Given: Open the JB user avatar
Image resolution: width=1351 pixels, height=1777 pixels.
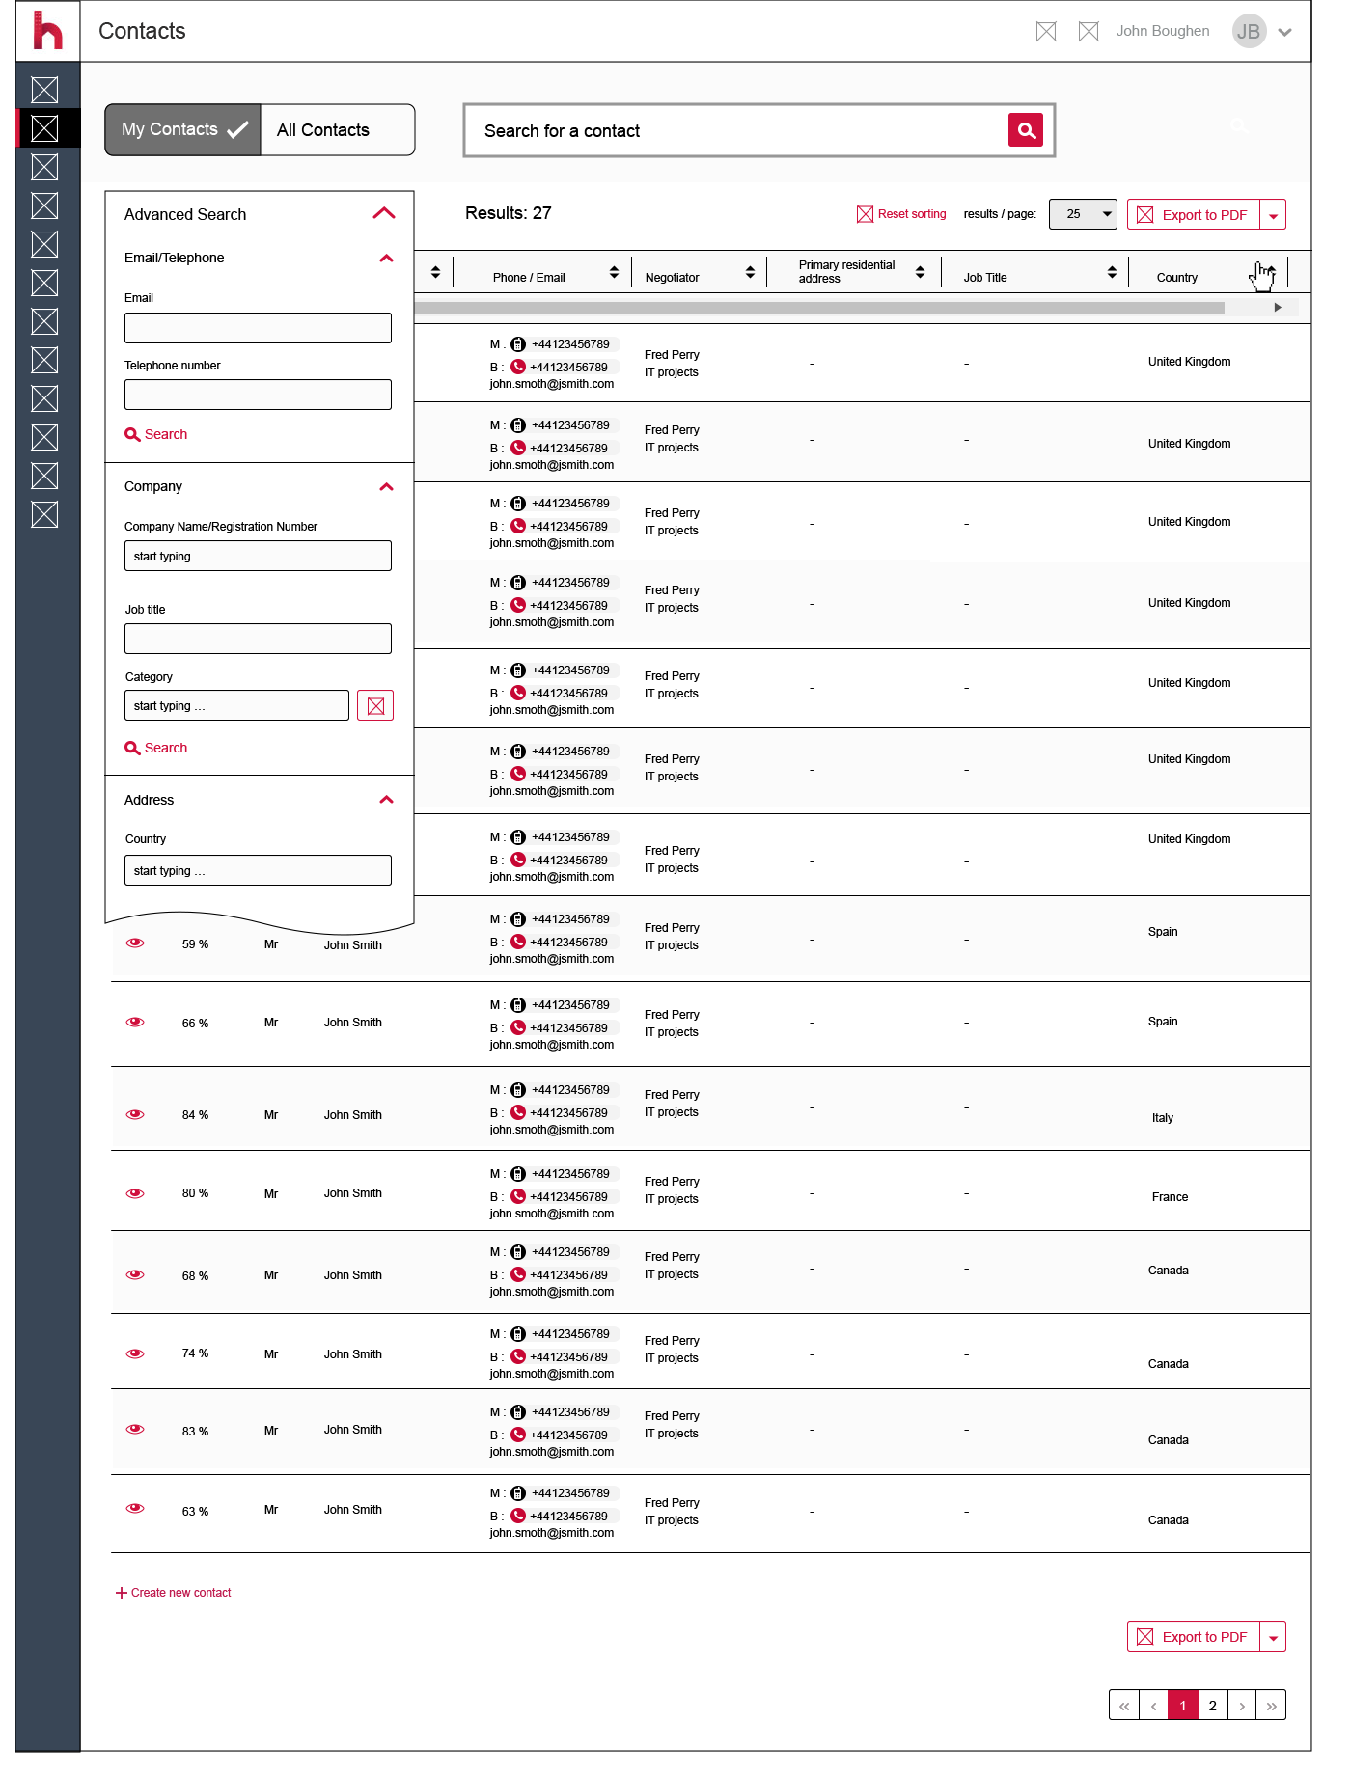Looking at the screenshot, I should coord(1249,31).
